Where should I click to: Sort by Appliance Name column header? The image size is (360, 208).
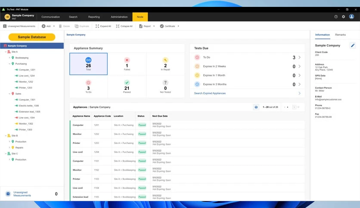pyautogui.click(x=81, y=116)
